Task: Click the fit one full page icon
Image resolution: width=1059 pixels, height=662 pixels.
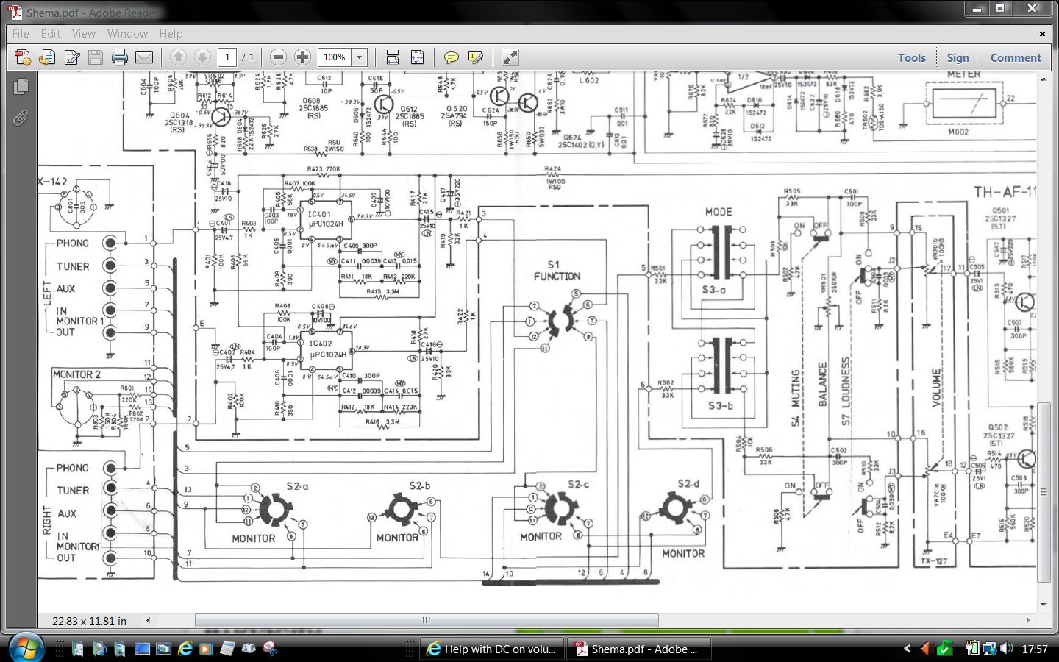Action: (x=417, y=57)
